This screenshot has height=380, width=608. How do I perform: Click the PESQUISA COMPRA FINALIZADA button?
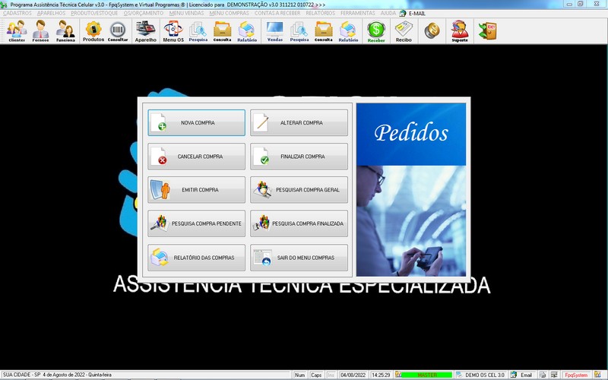click(299, 223)
